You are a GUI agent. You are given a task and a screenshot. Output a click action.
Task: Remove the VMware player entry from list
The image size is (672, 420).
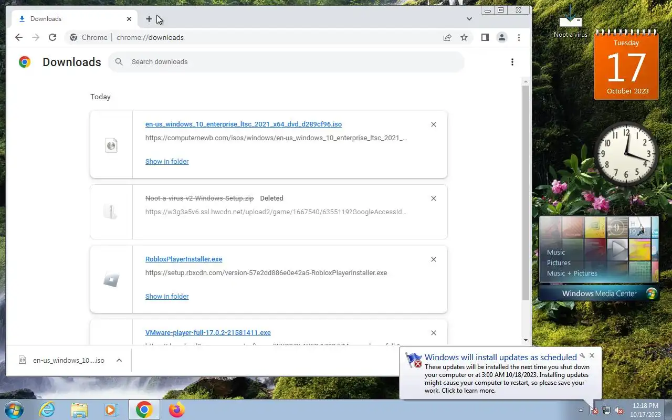434,333
